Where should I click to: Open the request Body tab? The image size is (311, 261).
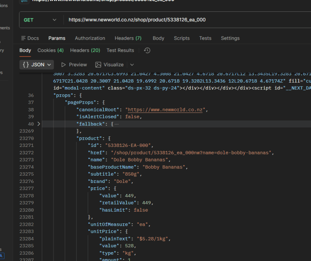click(x=158, y=38)
